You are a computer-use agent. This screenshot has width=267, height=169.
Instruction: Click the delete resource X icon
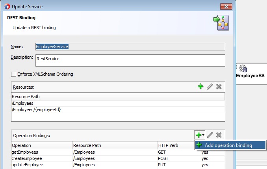coord(219,87)
